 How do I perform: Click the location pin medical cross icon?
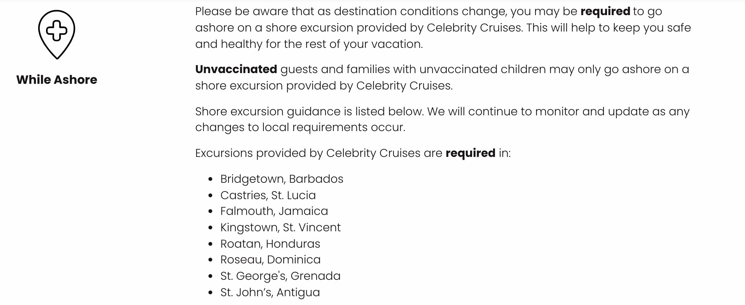pos(57,35)
